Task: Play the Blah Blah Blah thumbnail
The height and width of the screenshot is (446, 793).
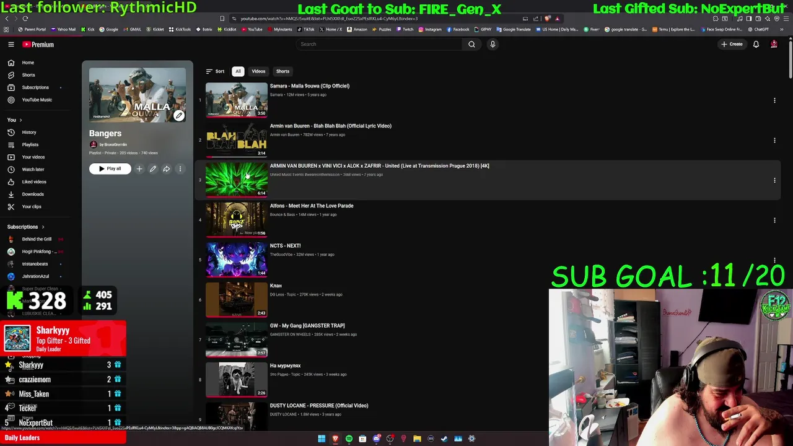Action: [237, 139]
